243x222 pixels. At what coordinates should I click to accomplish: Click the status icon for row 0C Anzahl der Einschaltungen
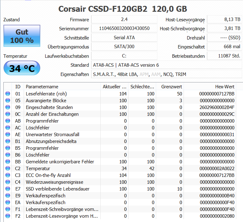coord(8,114)
